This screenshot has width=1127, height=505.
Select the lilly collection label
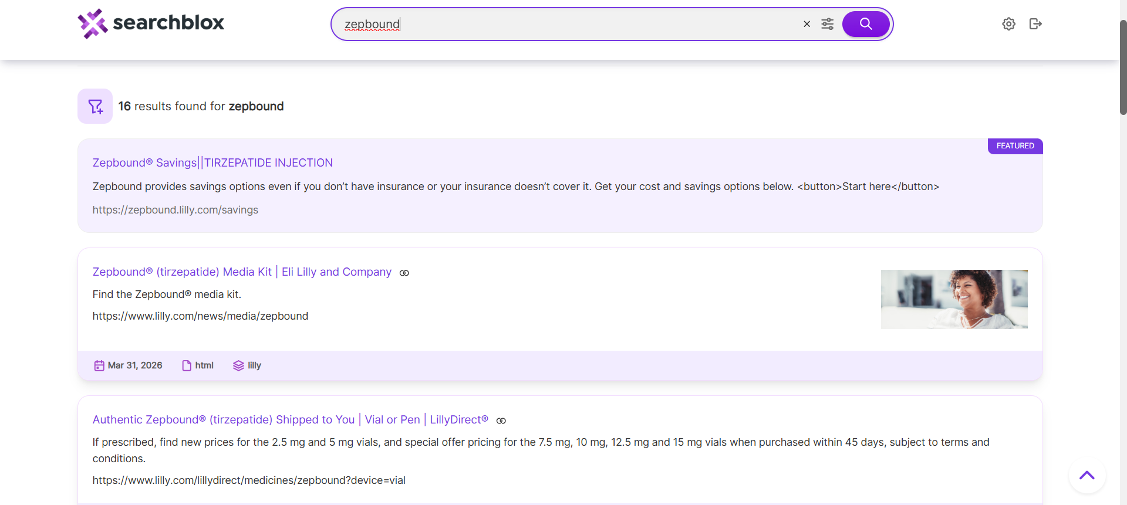click(254, 365)
